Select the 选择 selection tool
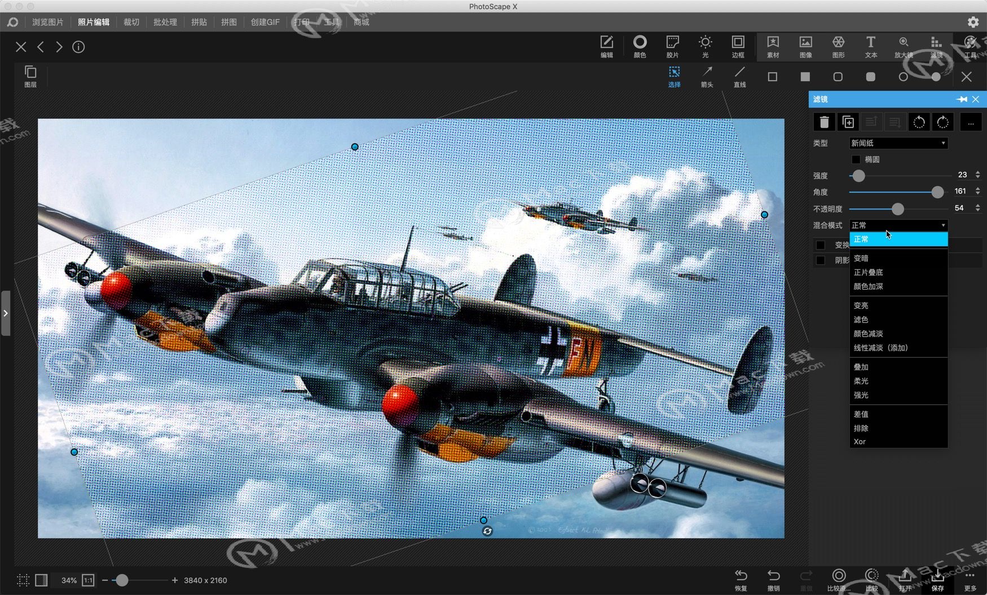 [x=675, y=77]
